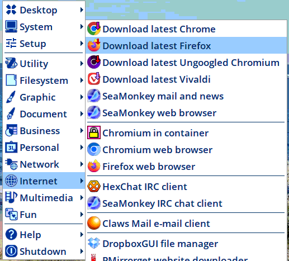Expand the Desktop submenu arrow

(82, 10)
